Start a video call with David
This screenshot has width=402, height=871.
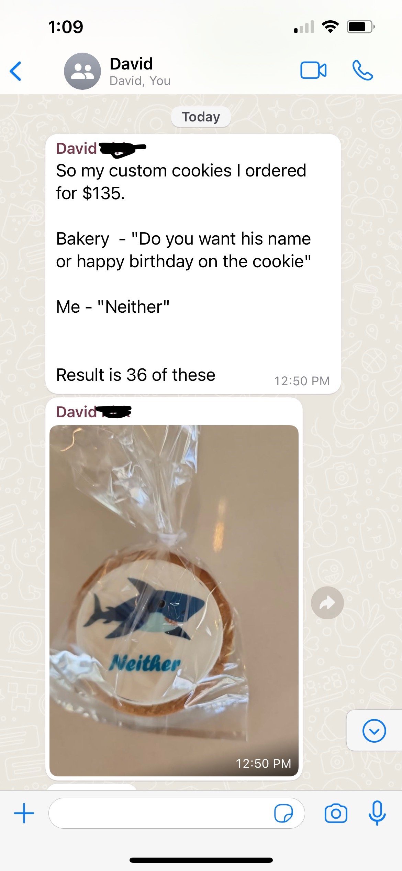click(313, 71)
